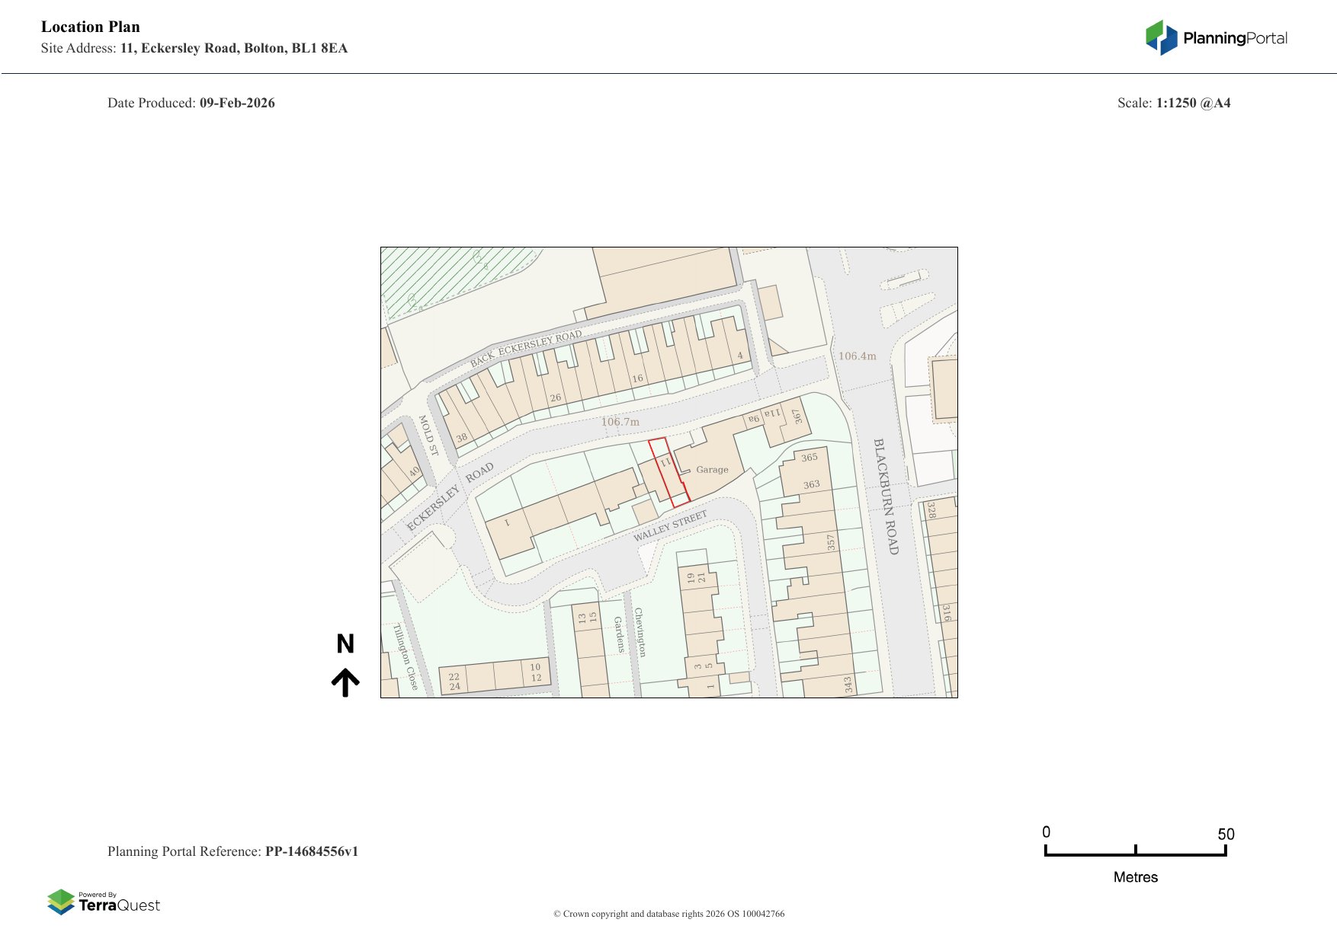1337x945 pixels.
Task: Click the Crown copyright notice
Action: click(x=668, y=914)
